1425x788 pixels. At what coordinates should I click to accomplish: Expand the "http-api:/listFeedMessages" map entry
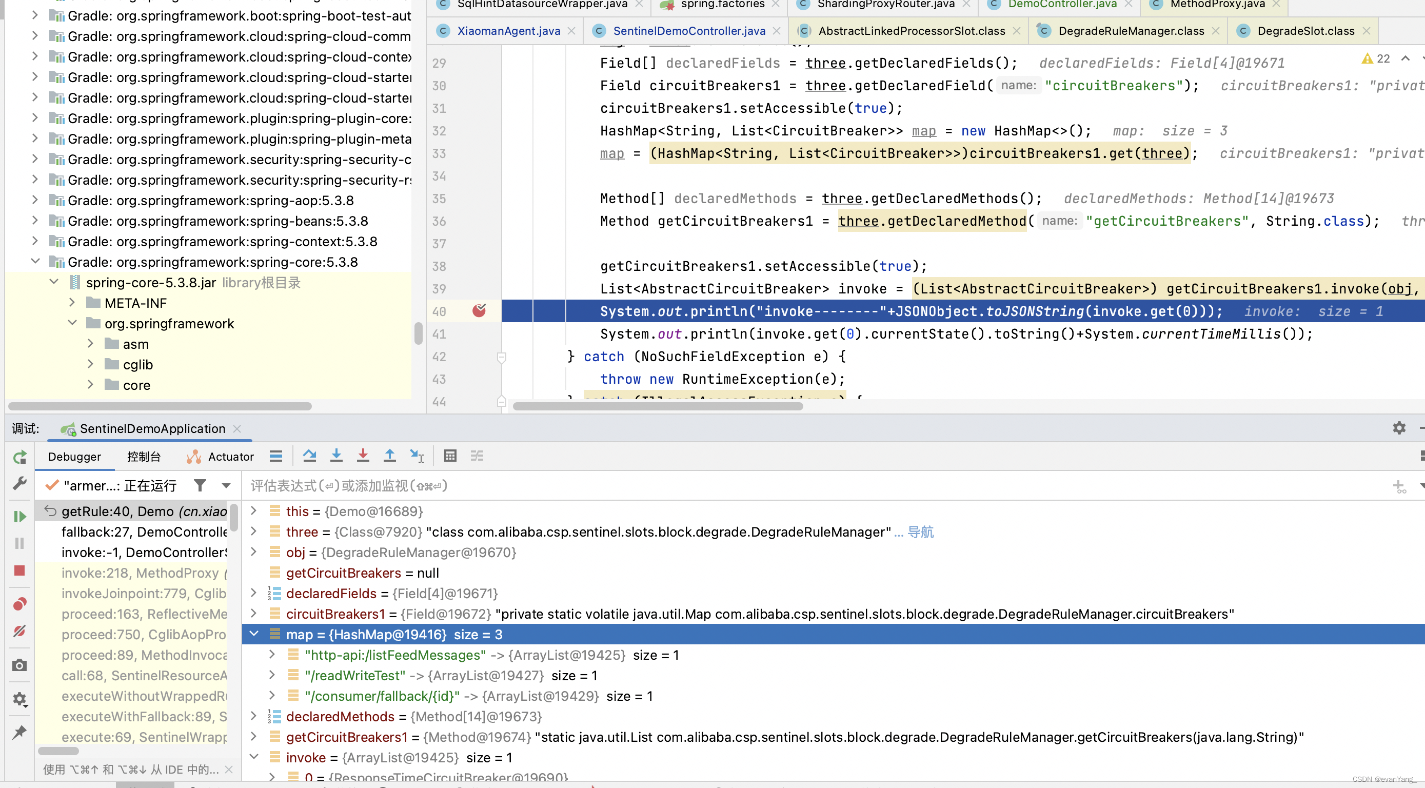(x=272, y=654)
